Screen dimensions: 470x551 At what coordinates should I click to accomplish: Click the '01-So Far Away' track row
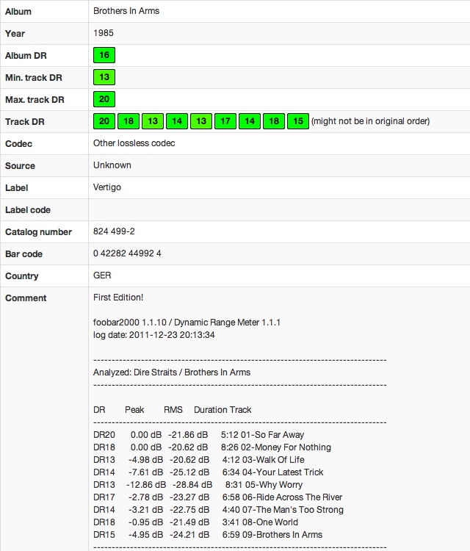(198, 435)
